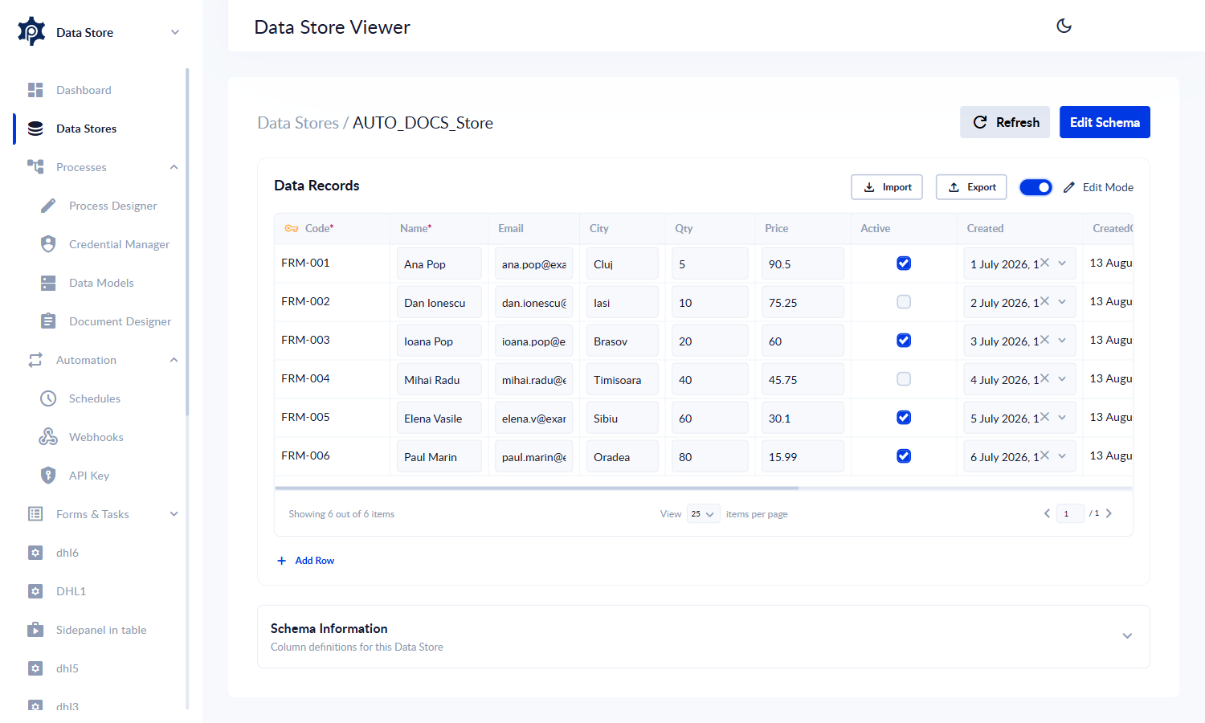Click Sidepanel in table icon
Viewport: 1205px width, 723px height.
pyautogui.click(x=35, y=629)
